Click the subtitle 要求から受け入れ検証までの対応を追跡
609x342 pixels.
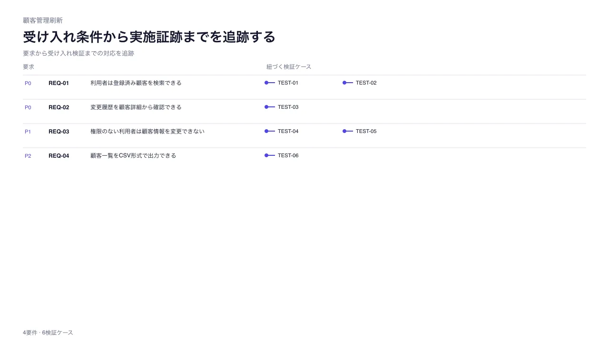[x=79, y=53]
